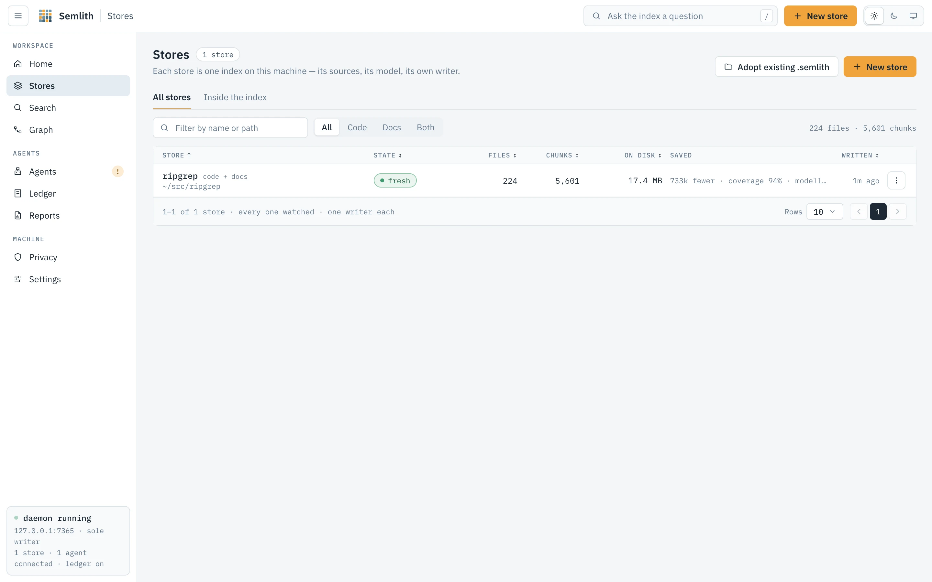Viewport: 932px width, 582px height.
Task: Open the ripgrep row three-dot menu
Action: click(x=896, y=180)
